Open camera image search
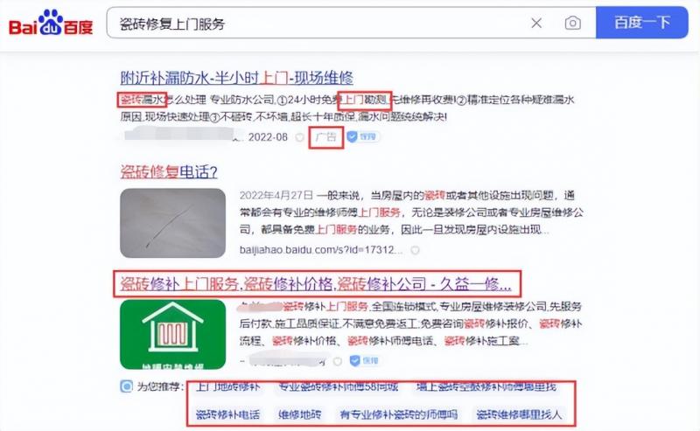 tap(572, 24)
